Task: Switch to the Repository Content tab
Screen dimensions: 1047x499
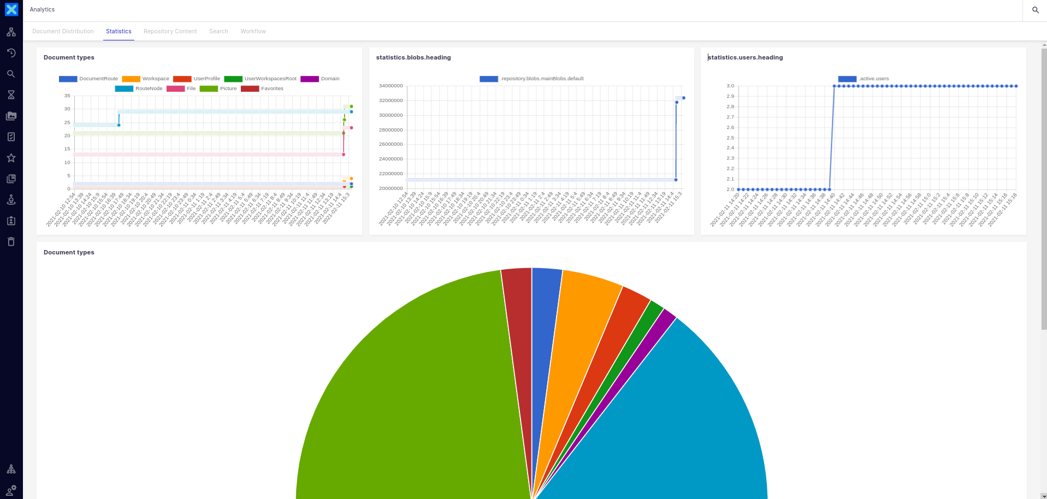Action: [x=170, y=31]
